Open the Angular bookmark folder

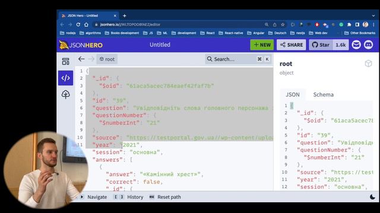[256, 33]
